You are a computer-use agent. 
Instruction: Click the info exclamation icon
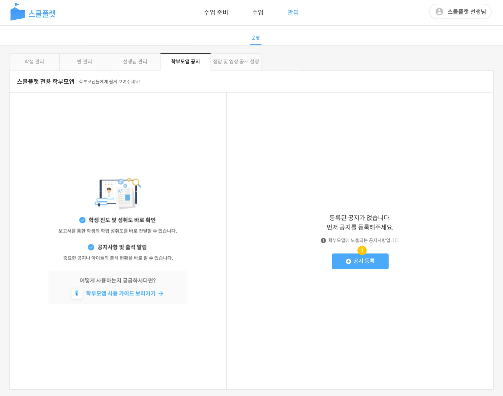[x=323, y=241]
